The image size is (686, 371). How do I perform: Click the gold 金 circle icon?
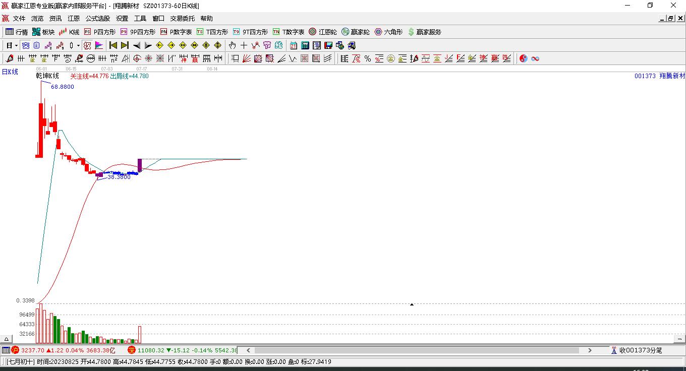point(390,58)
